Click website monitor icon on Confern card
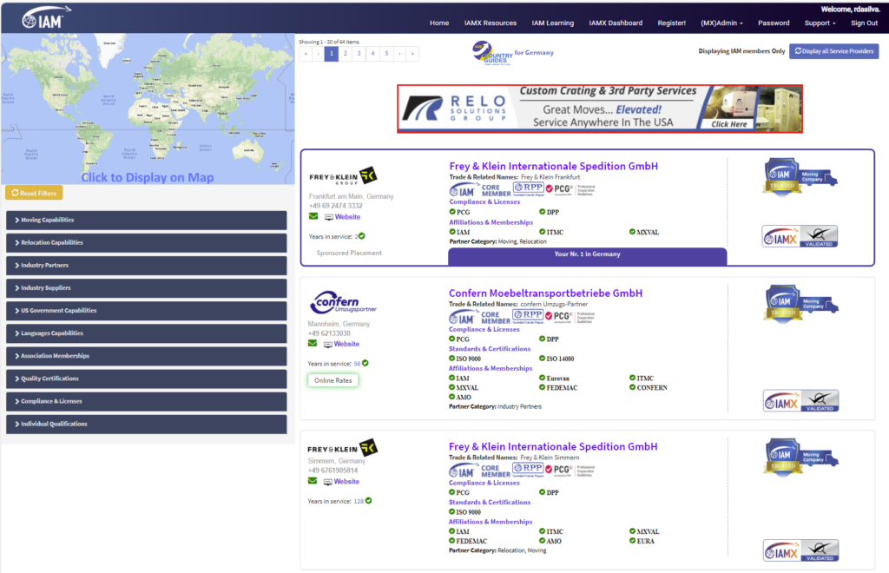Screen dimensions: 889x573 [327, 345]
